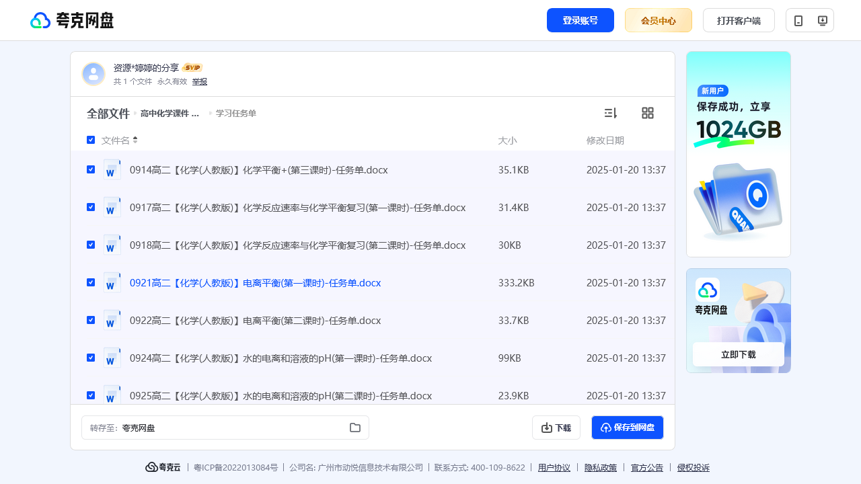This screenshot has height=484, width=861.
Task: Open the mobile phone icon in header
Action: 798,20
